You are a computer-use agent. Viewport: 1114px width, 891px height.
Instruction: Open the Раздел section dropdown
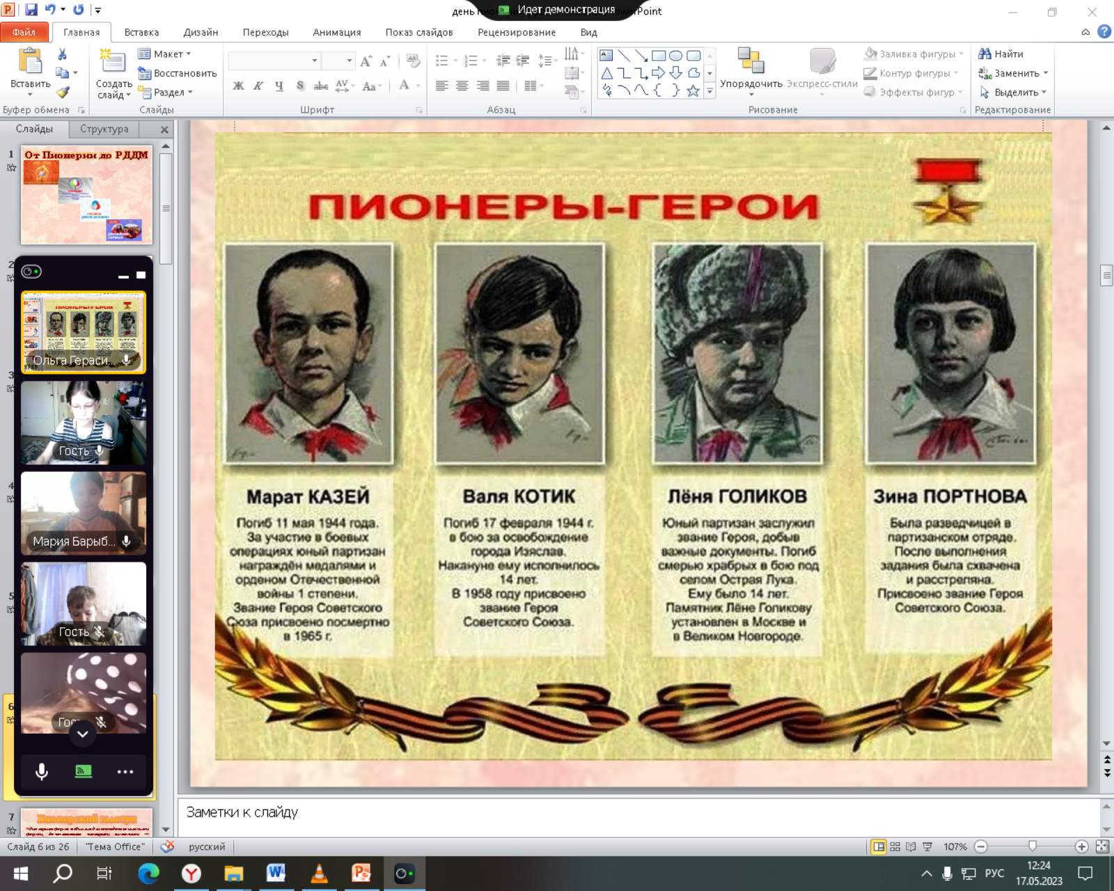165,92
